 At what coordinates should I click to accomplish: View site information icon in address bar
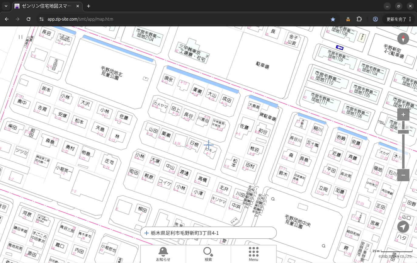pyautogui.click(x=42, y=19)
